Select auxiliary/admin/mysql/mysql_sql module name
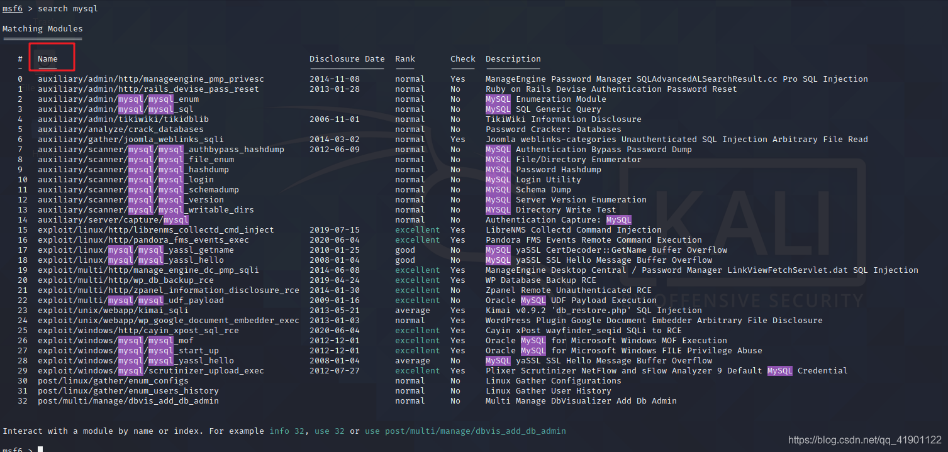The height and width of the screenshot is (452, 948). point(116,109)
